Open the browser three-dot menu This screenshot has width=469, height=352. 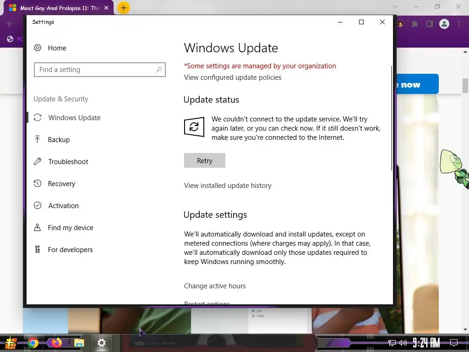click(x=459, y=24)
